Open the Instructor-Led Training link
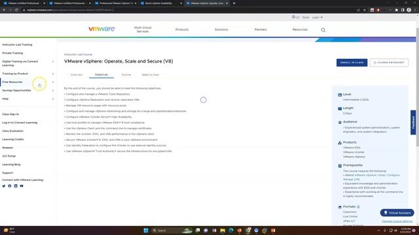This screenshot has height=235, width=419. tap(17, 45)
